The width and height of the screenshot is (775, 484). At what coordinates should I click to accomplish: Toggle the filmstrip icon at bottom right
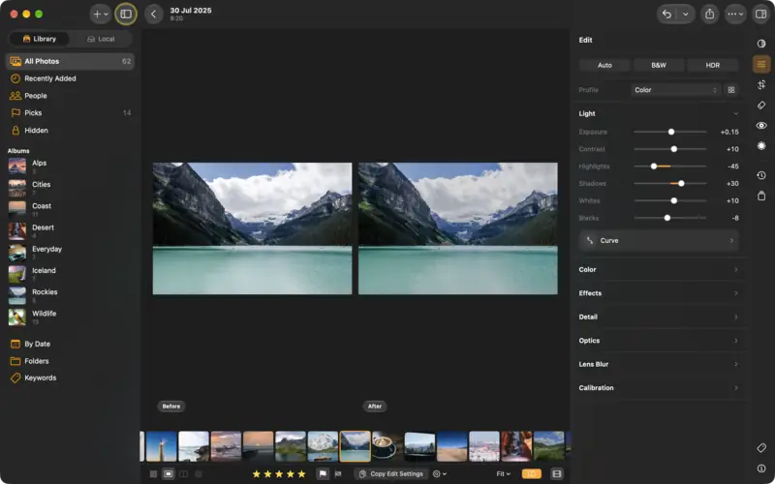[x=556, y=474]
